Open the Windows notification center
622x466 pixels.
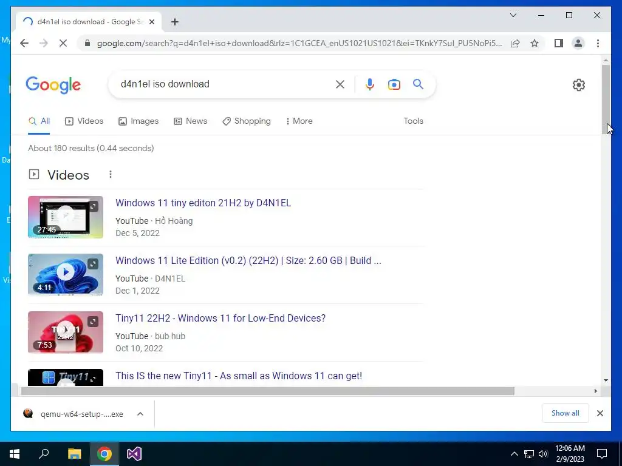click(602, 454)
